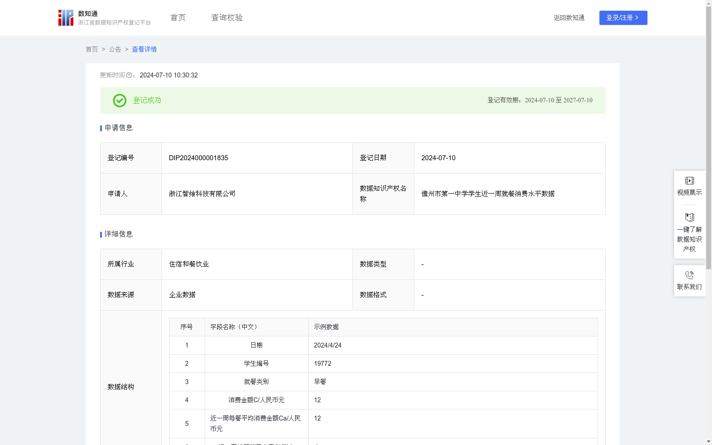
Task: Click data source value 企业数据
Action: click(182, 295)
